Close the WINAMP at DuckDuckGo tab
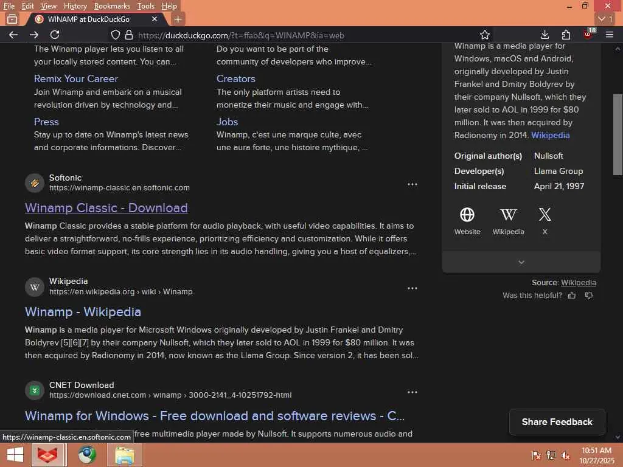 point(155,19)
